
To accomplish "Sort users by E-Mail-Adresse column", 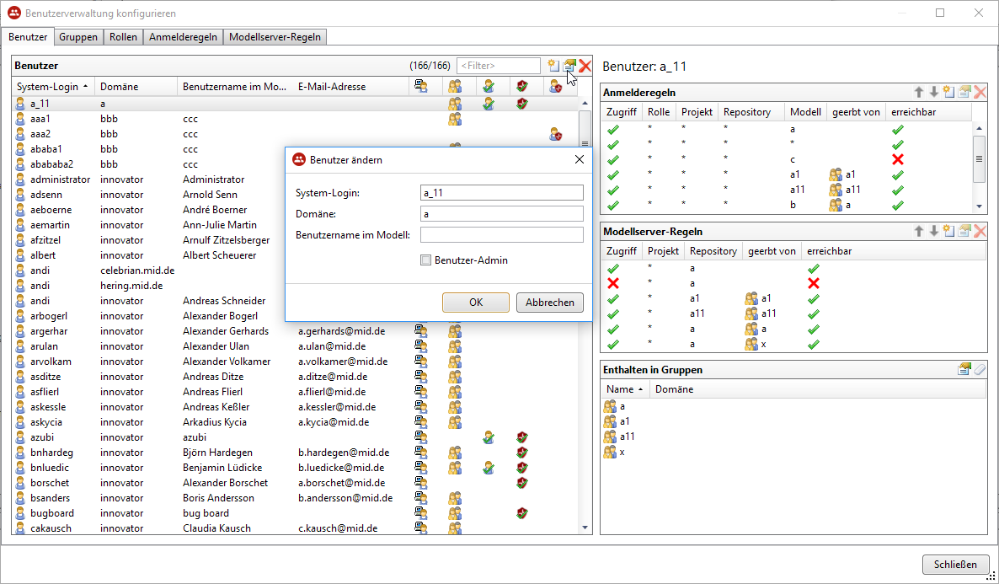I will (351, 86).
